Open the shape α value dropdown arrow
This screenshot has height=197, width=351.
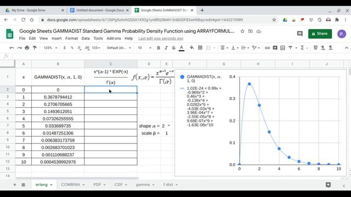[169, 126]
